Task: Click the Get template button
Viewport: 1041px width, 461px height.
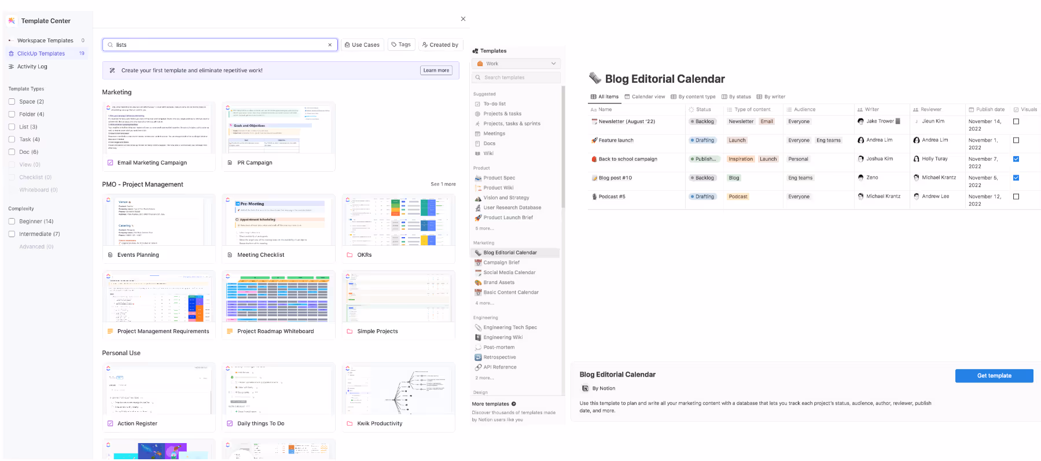Action: click(x=994, y=376)
